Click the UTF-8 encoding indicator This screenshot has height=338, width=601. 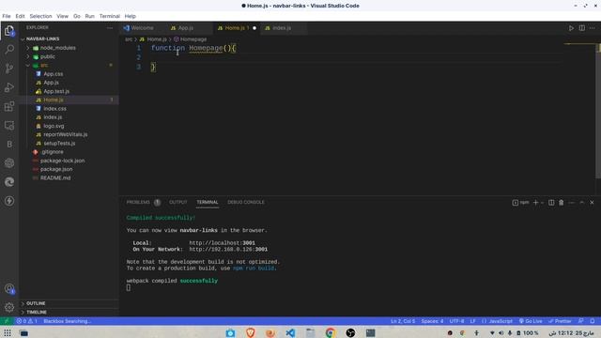(456, 321)
